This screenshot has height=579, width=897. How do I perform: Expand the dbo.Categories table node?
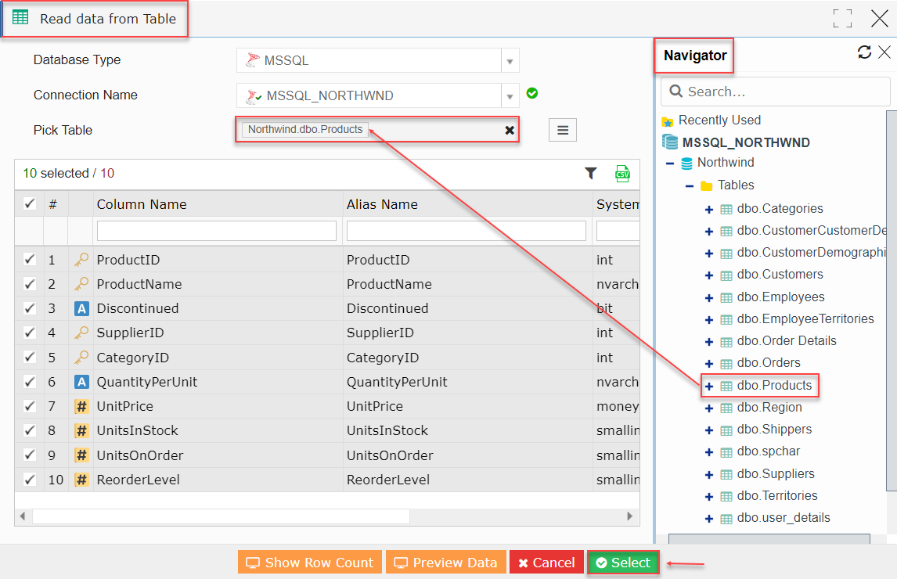pyautogui.click(x=709, y=210)
